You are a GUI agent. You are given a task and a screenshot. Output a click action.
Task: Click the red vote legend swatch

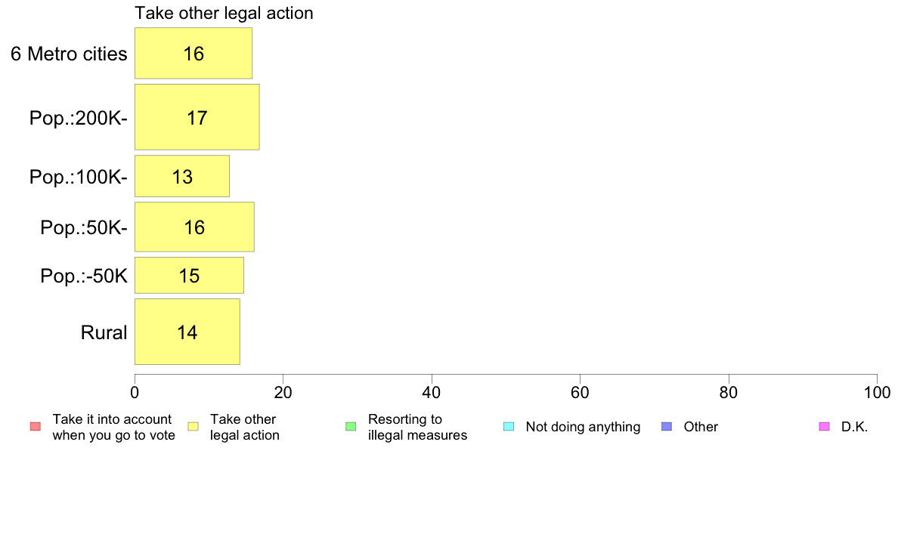click(x=36, y=427)
